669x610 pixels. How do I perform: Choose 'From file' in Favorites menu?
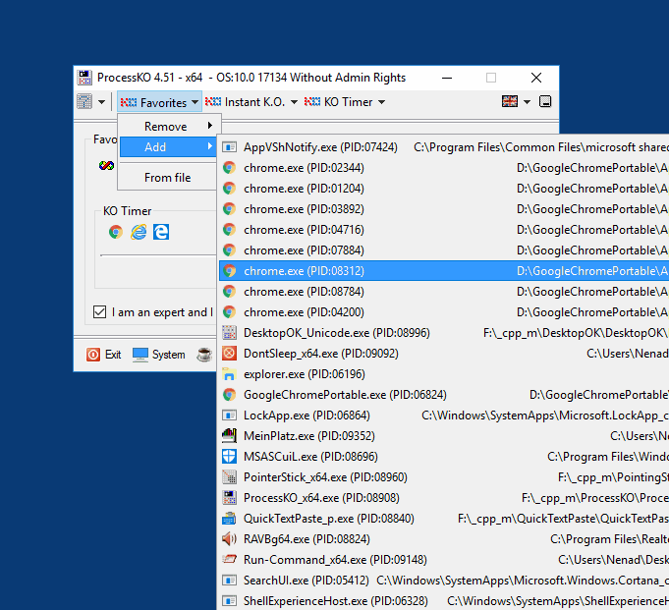pos(168,178)
